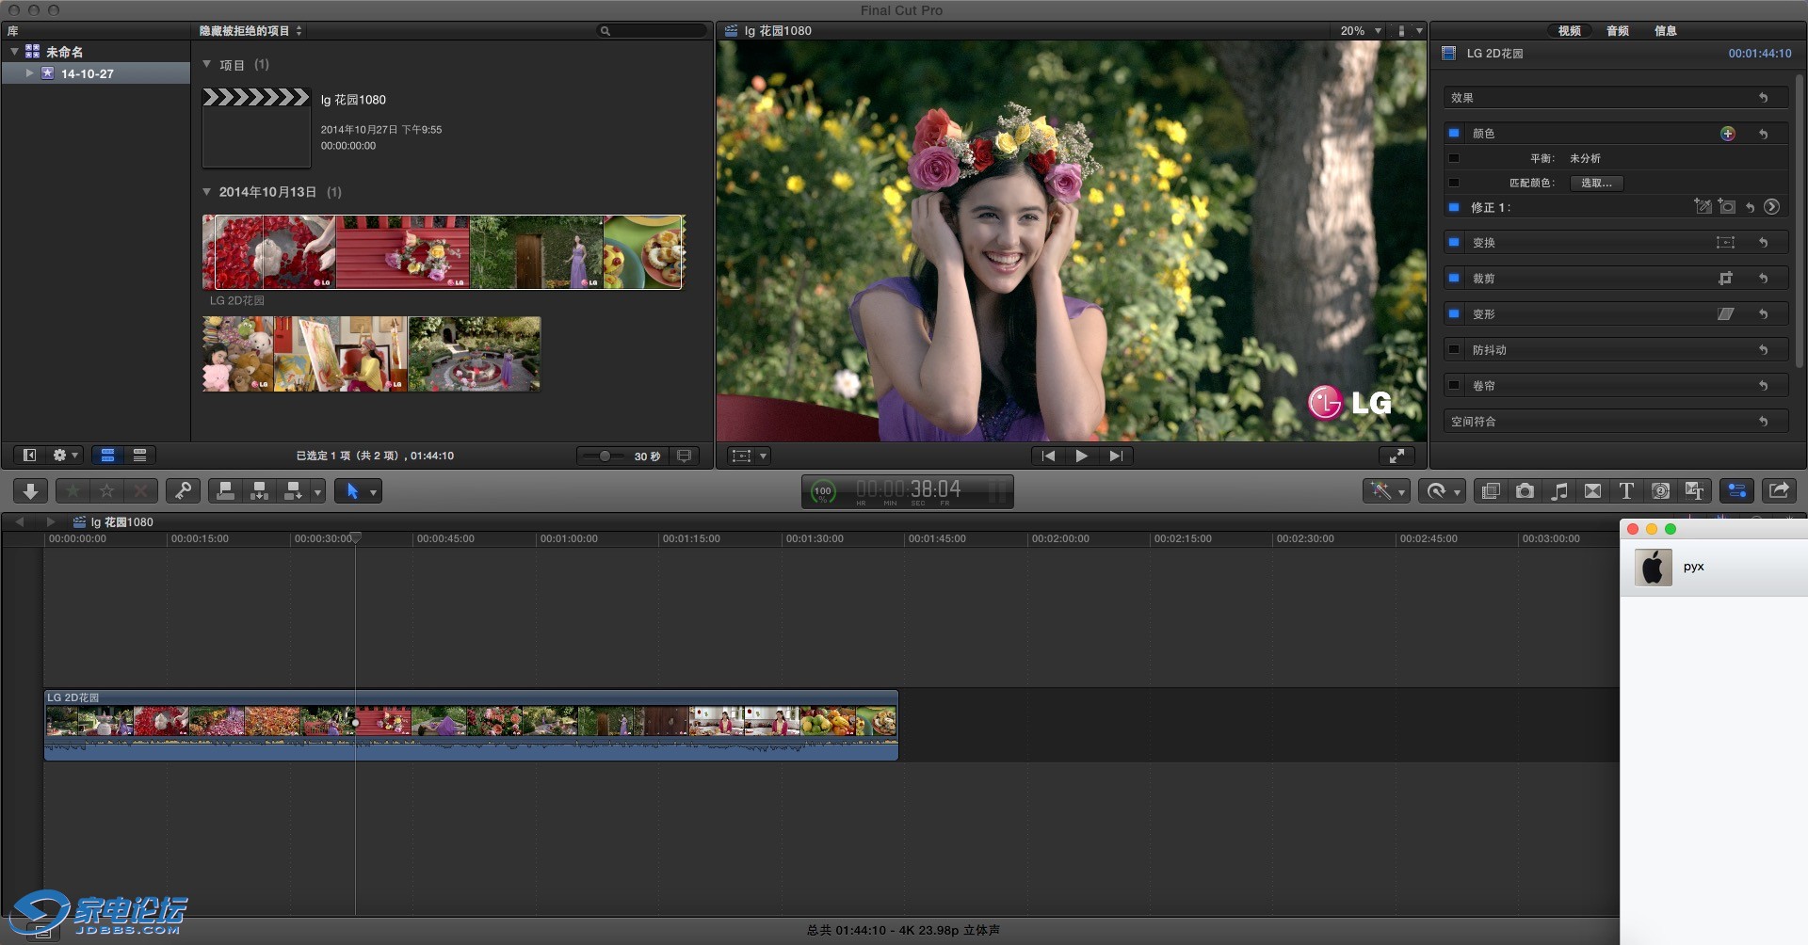
Task: Open the enhancements magic wand menu
Action: (x=1386, y=490)
